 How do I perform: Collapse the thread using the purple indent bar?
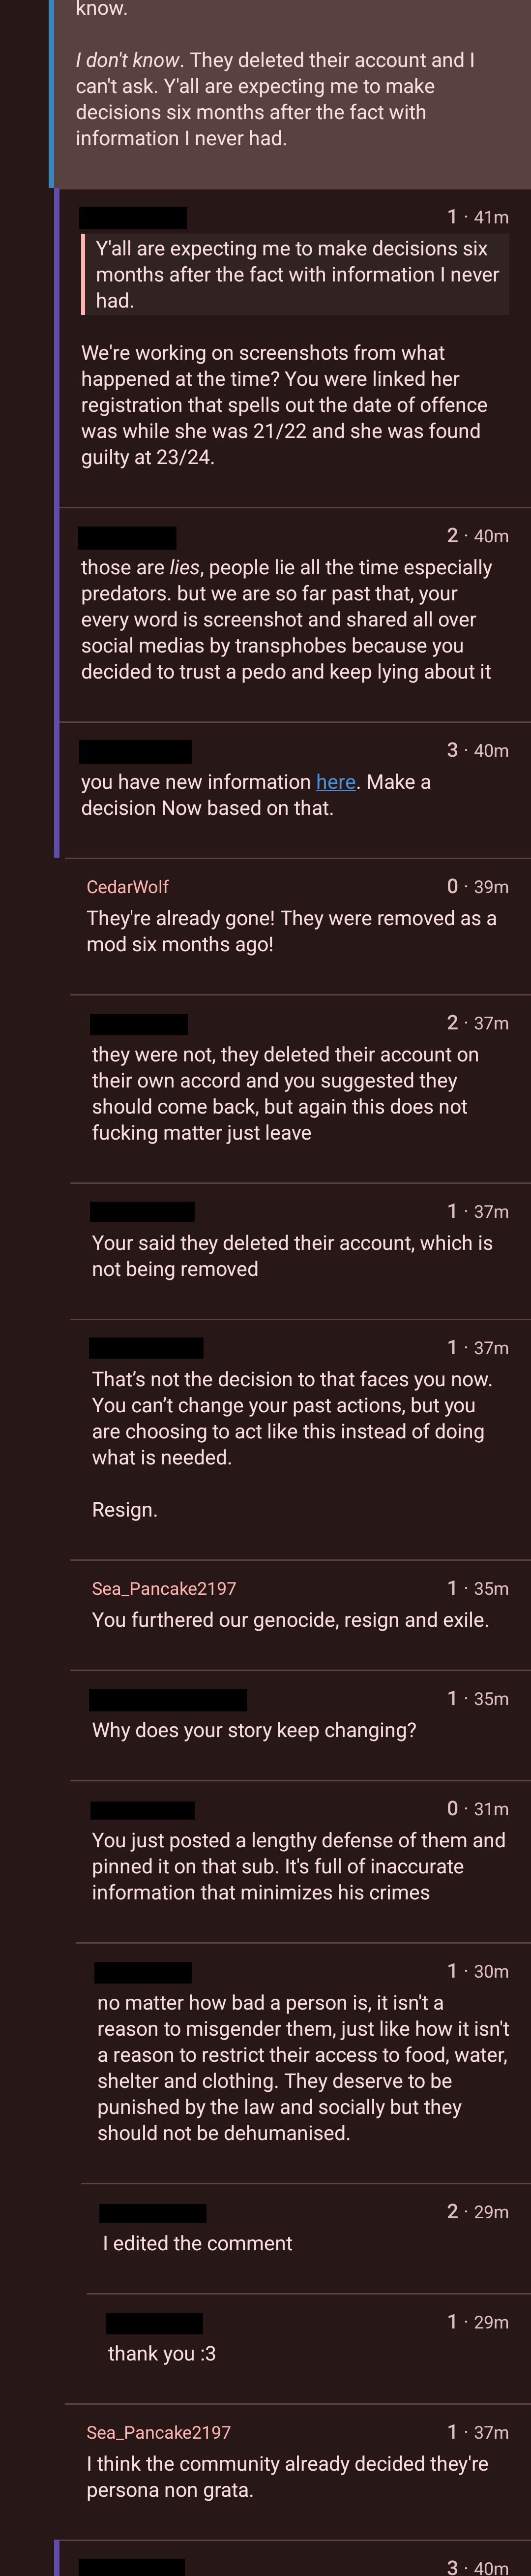pos(57,523)
